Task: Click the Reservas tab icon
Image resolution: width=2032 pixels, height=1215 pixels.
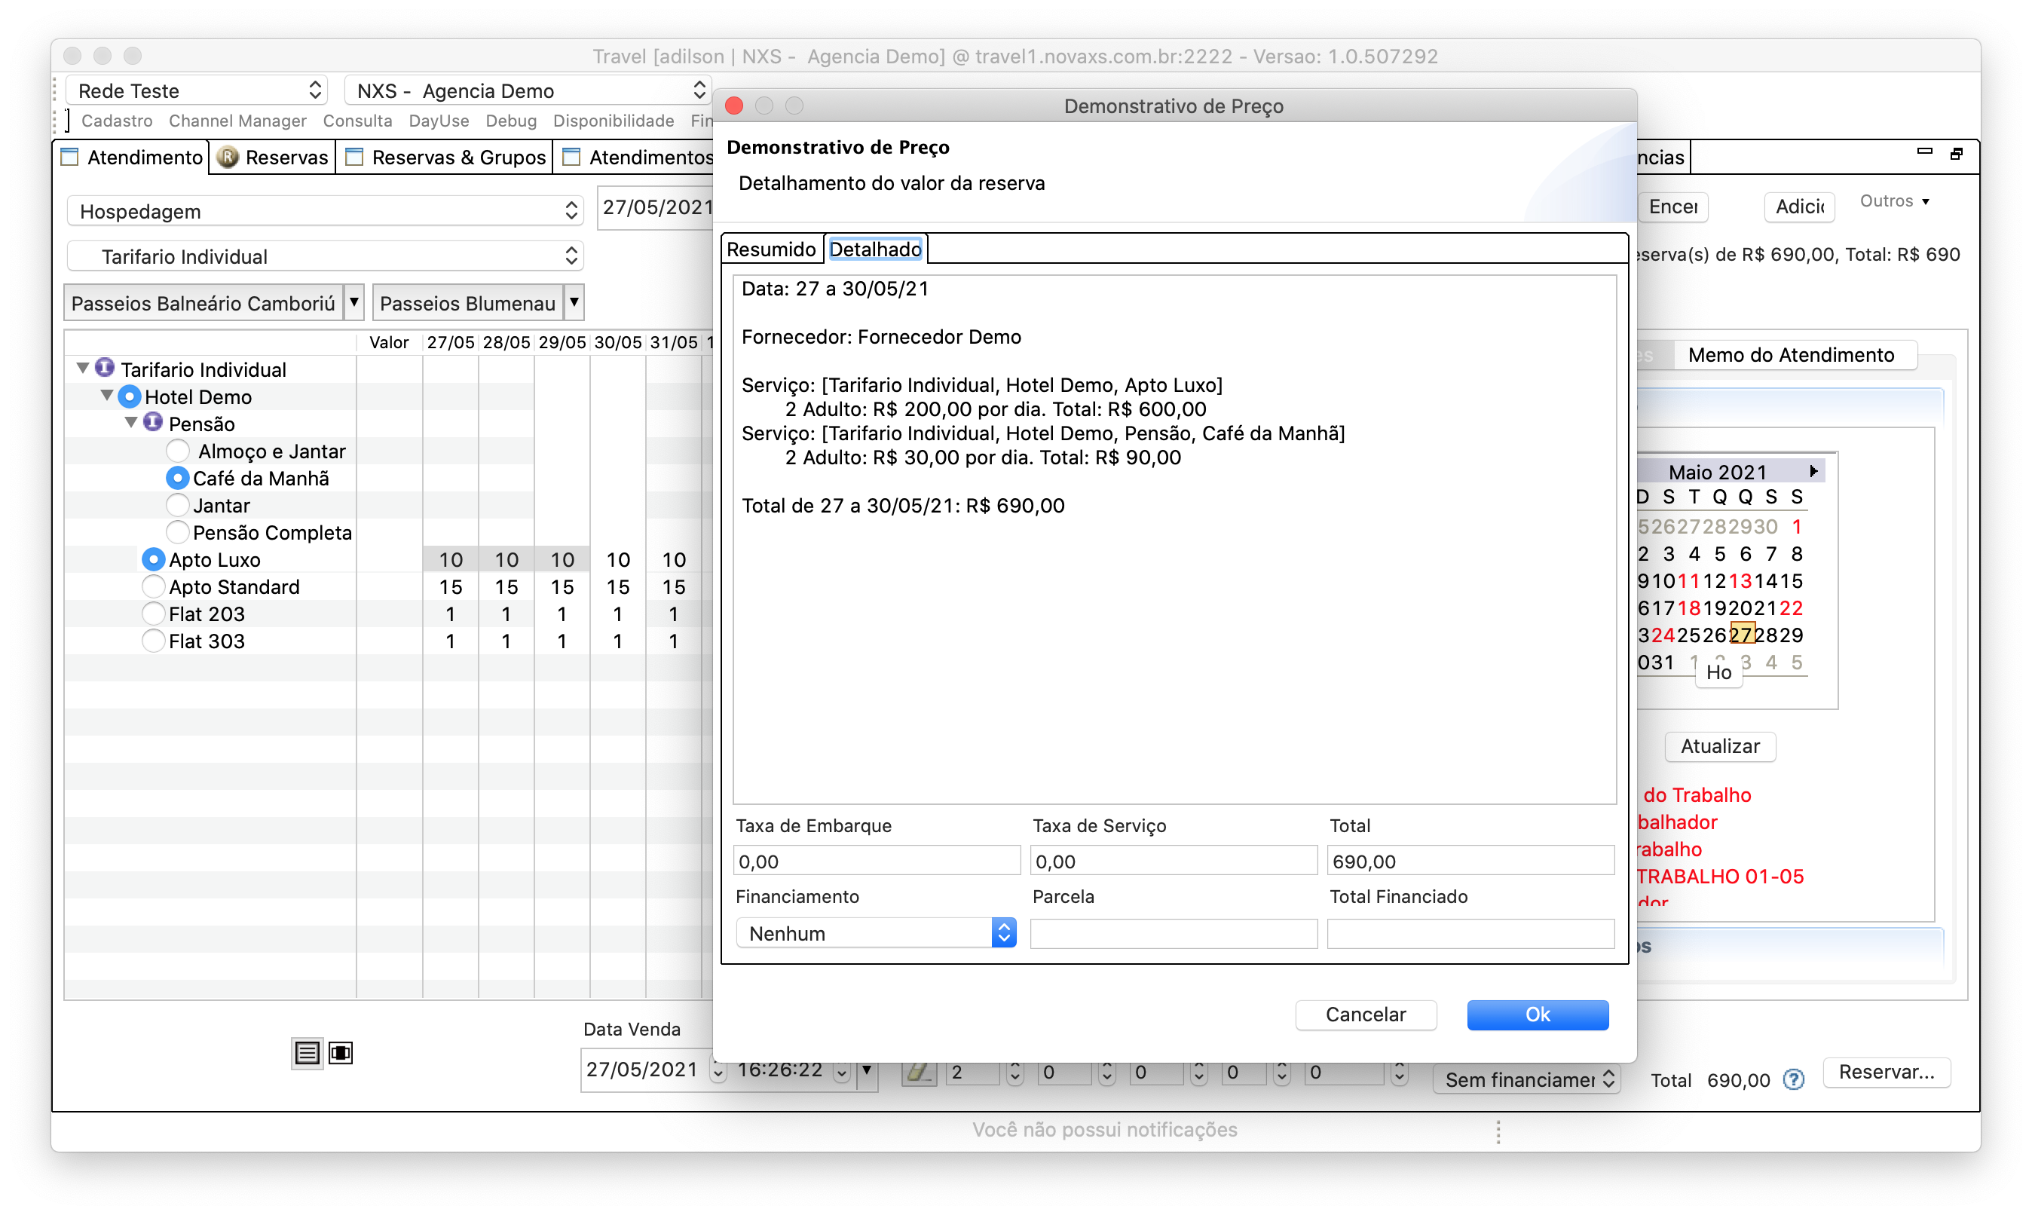Action: click(x=228, y=158)
